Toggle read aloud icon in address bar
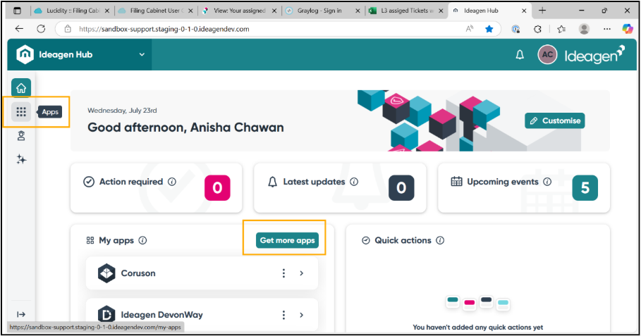641x336 pixels. click(x=470, y=29)
